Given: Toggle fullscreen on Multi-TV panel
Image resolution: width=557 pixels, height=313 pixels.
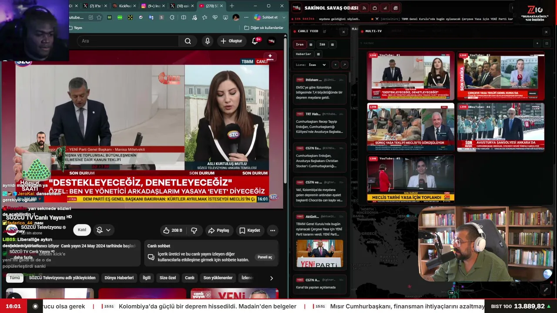Looking at the screenshot, I should point(547,43).
